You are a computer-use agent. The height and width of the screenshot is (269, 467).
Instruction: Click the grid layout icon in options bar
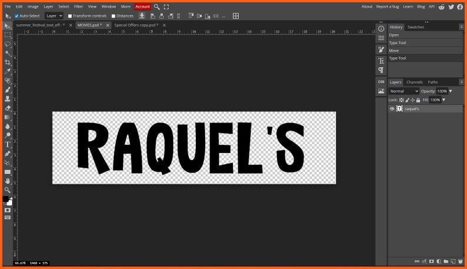(x=236, y=16)
